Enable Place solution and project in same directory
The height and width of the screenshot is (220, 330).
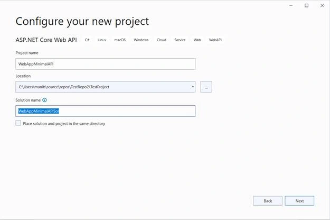pos(18,123)
